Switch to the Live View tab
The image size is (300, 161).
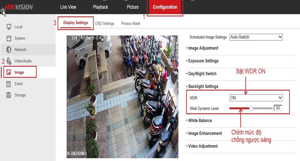pyautogui.click(x=68, y=7)
